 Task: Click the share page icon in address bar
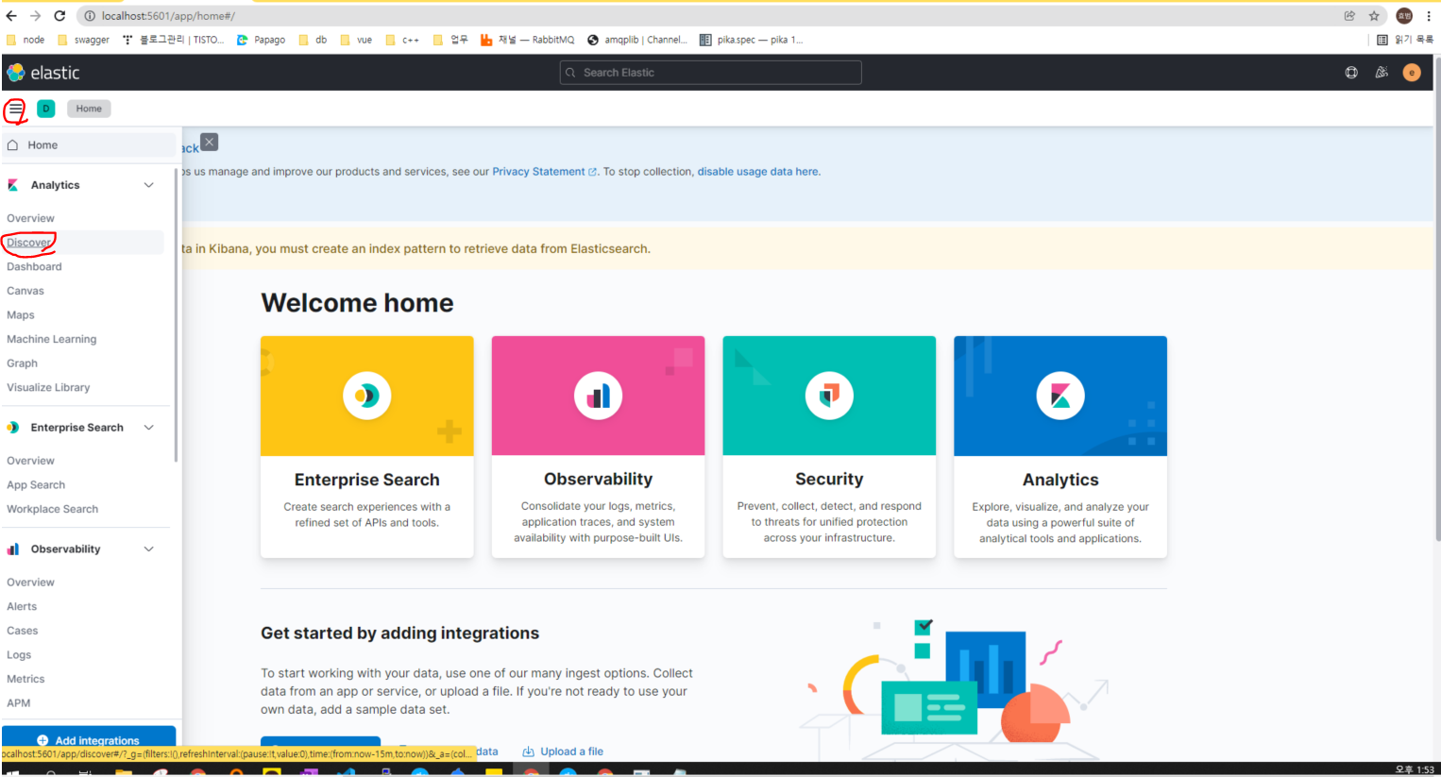click(x=1349, y=16)
